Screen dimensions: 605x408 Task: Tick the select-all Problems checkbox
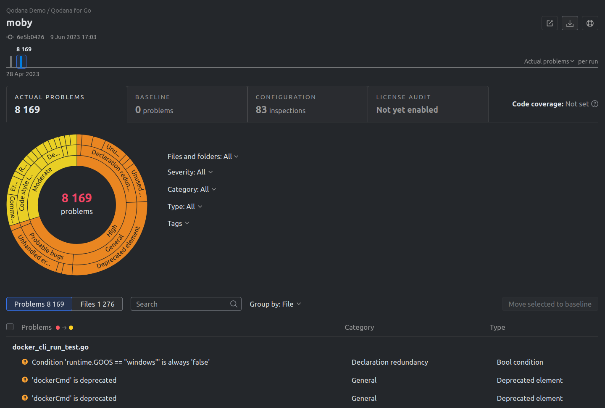pos(10,327)
